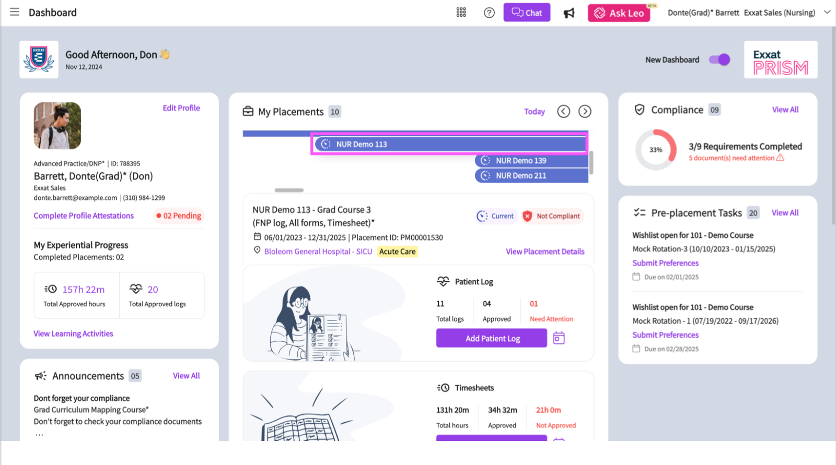
Task: Click the placements timeline horizontal scrollbar
Action: coord(289,190)
